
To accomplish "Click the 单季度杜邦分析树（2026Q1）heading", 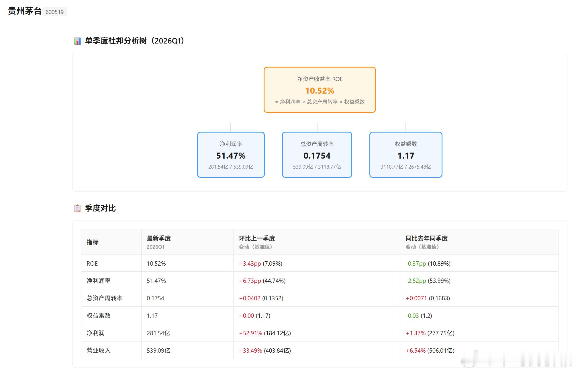I will [x=135, y=41].
